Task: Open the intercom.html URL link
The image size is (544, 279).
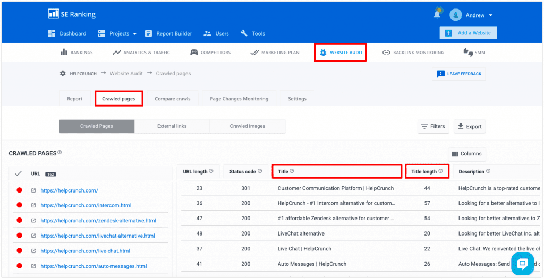Action: pyautogui.click(x=86, y=205)
